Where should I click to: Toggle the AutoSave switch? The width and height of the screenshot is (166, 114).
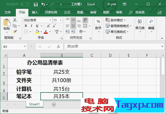point(25,4)
